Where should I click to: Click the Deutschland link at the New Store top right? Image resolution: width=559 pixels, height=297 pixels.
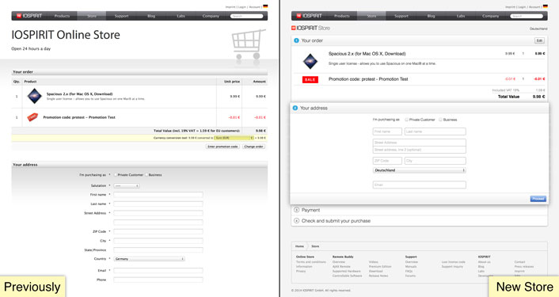point(538,29)
